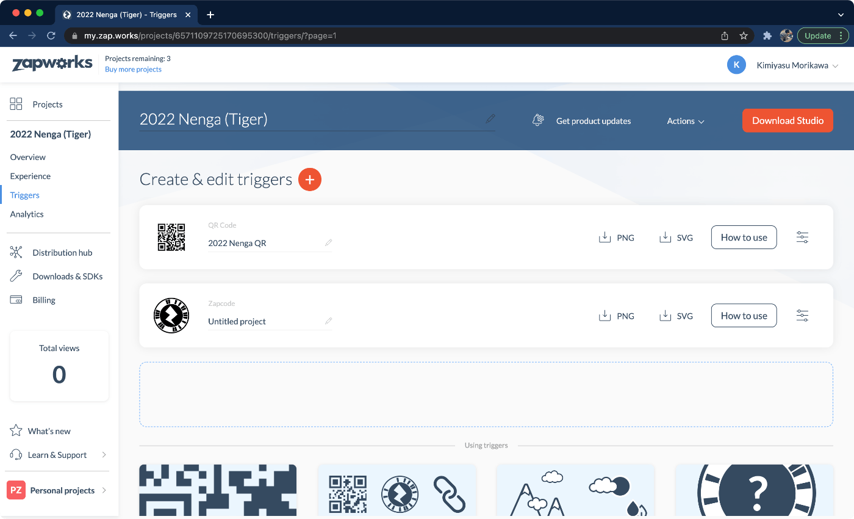The height and width of the screenshot is (519, 854).
Task: Expand Learn & Support menu
Action: tap(59, 455)
